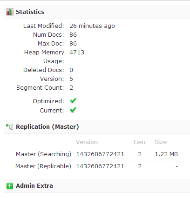190x198 pixels.
Task: Click the Segment Count value
Action: click(x=71, y=88)
